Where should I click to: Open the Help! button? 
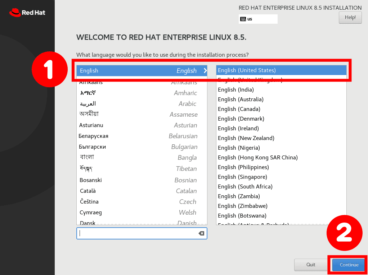(350, 18)
